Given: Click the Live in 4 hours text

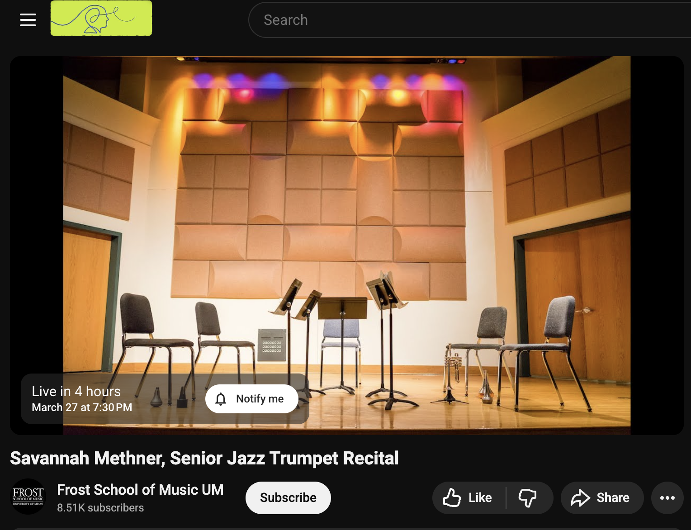Looking at the screenshot, I should pyautogui.click(x=76, y=391).
